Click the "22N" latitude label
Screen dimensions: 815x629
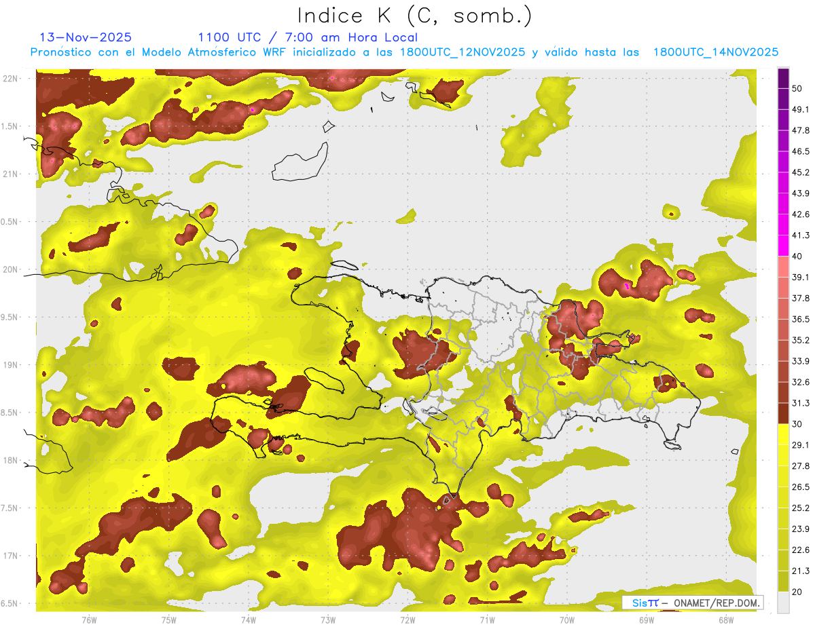tap(12, 79)
